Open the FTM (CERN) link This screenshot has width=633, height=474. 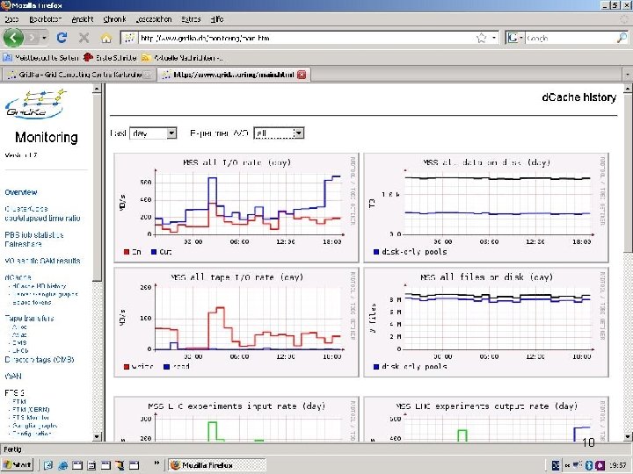coord(31,410)
